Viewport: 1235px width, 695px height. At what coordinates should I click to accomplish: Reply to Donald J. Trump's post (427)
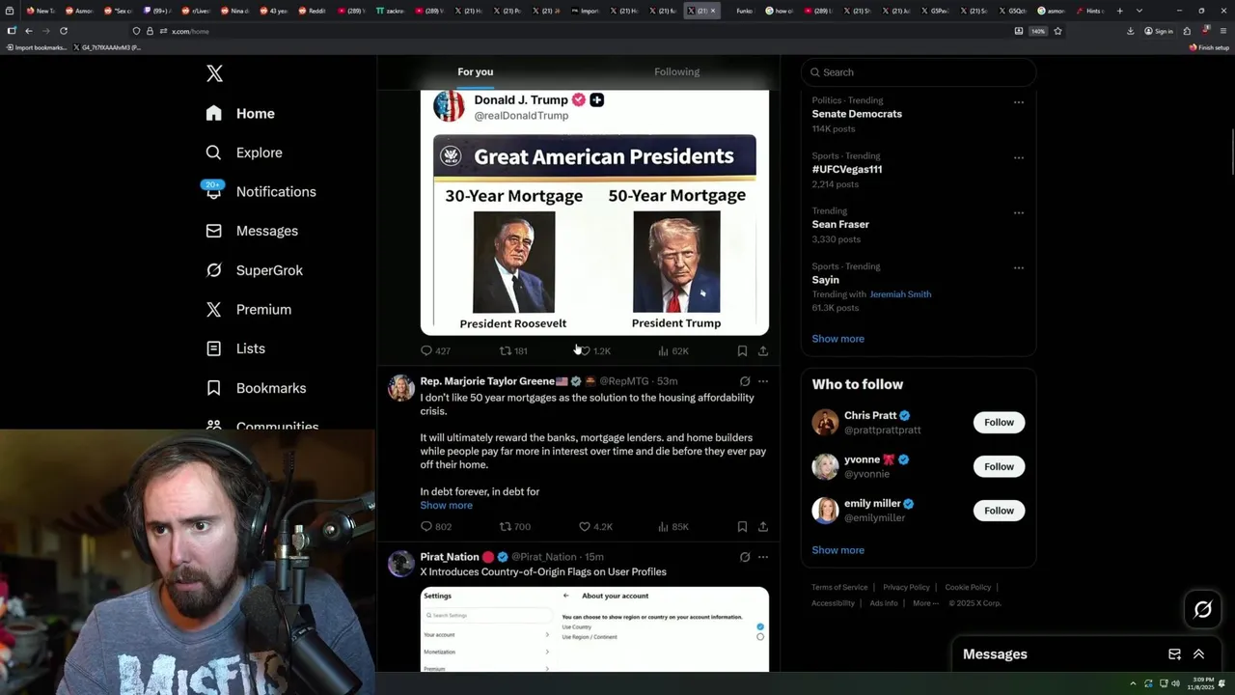click(x=435, y=351)
